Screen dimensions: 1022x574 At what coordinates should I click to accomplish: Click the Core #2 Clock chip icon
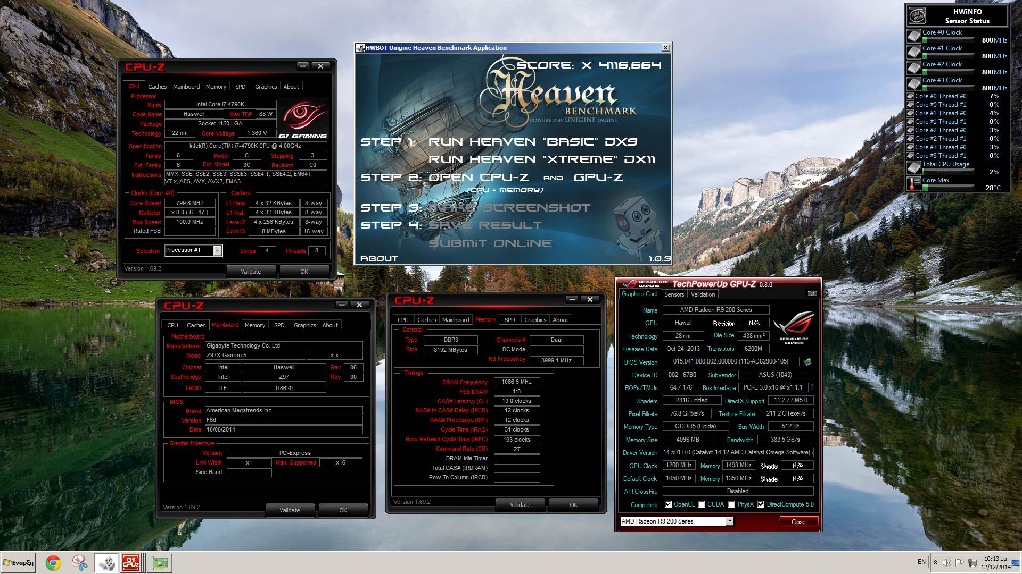coord(914,68)
